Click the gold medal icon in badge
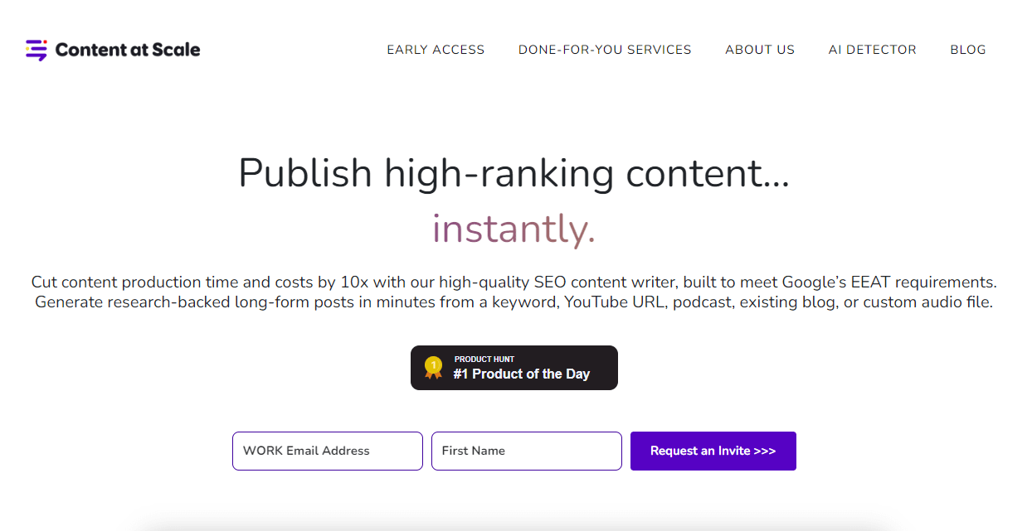This screenshot has width=1032, height=531. coord(433,367)
